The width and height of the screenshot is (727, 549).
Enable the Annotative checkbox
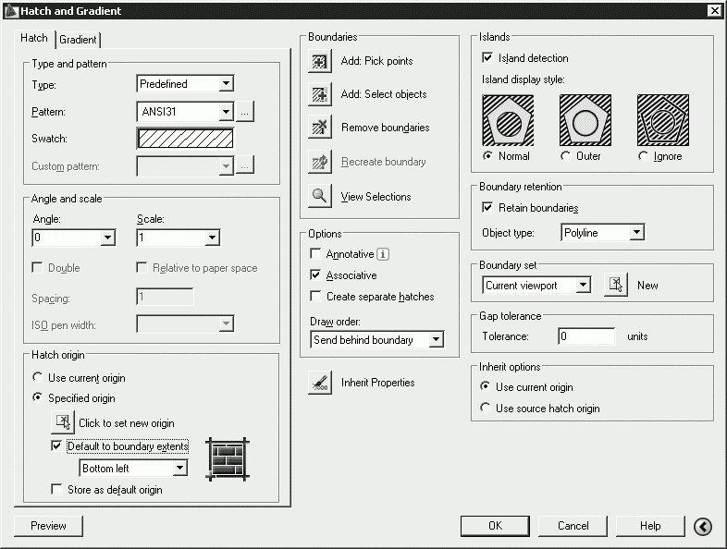315,254
